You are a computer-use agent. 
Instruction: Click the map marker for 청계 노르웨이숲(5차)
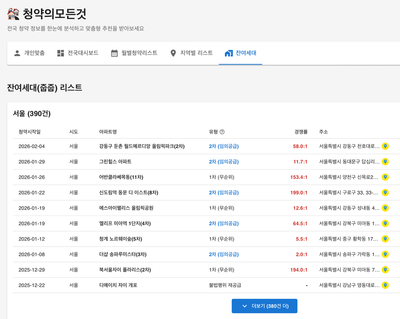click(385, 239)
